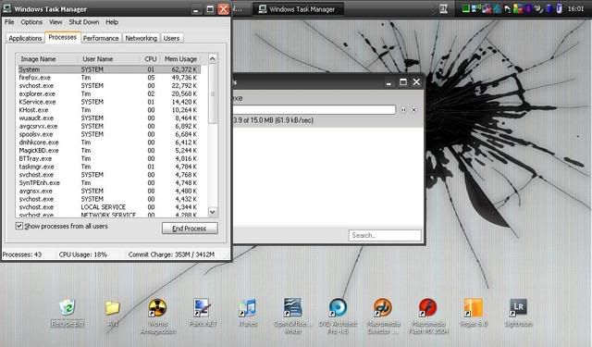Click the process list scrollbar thumb

(x=213, y=93)
